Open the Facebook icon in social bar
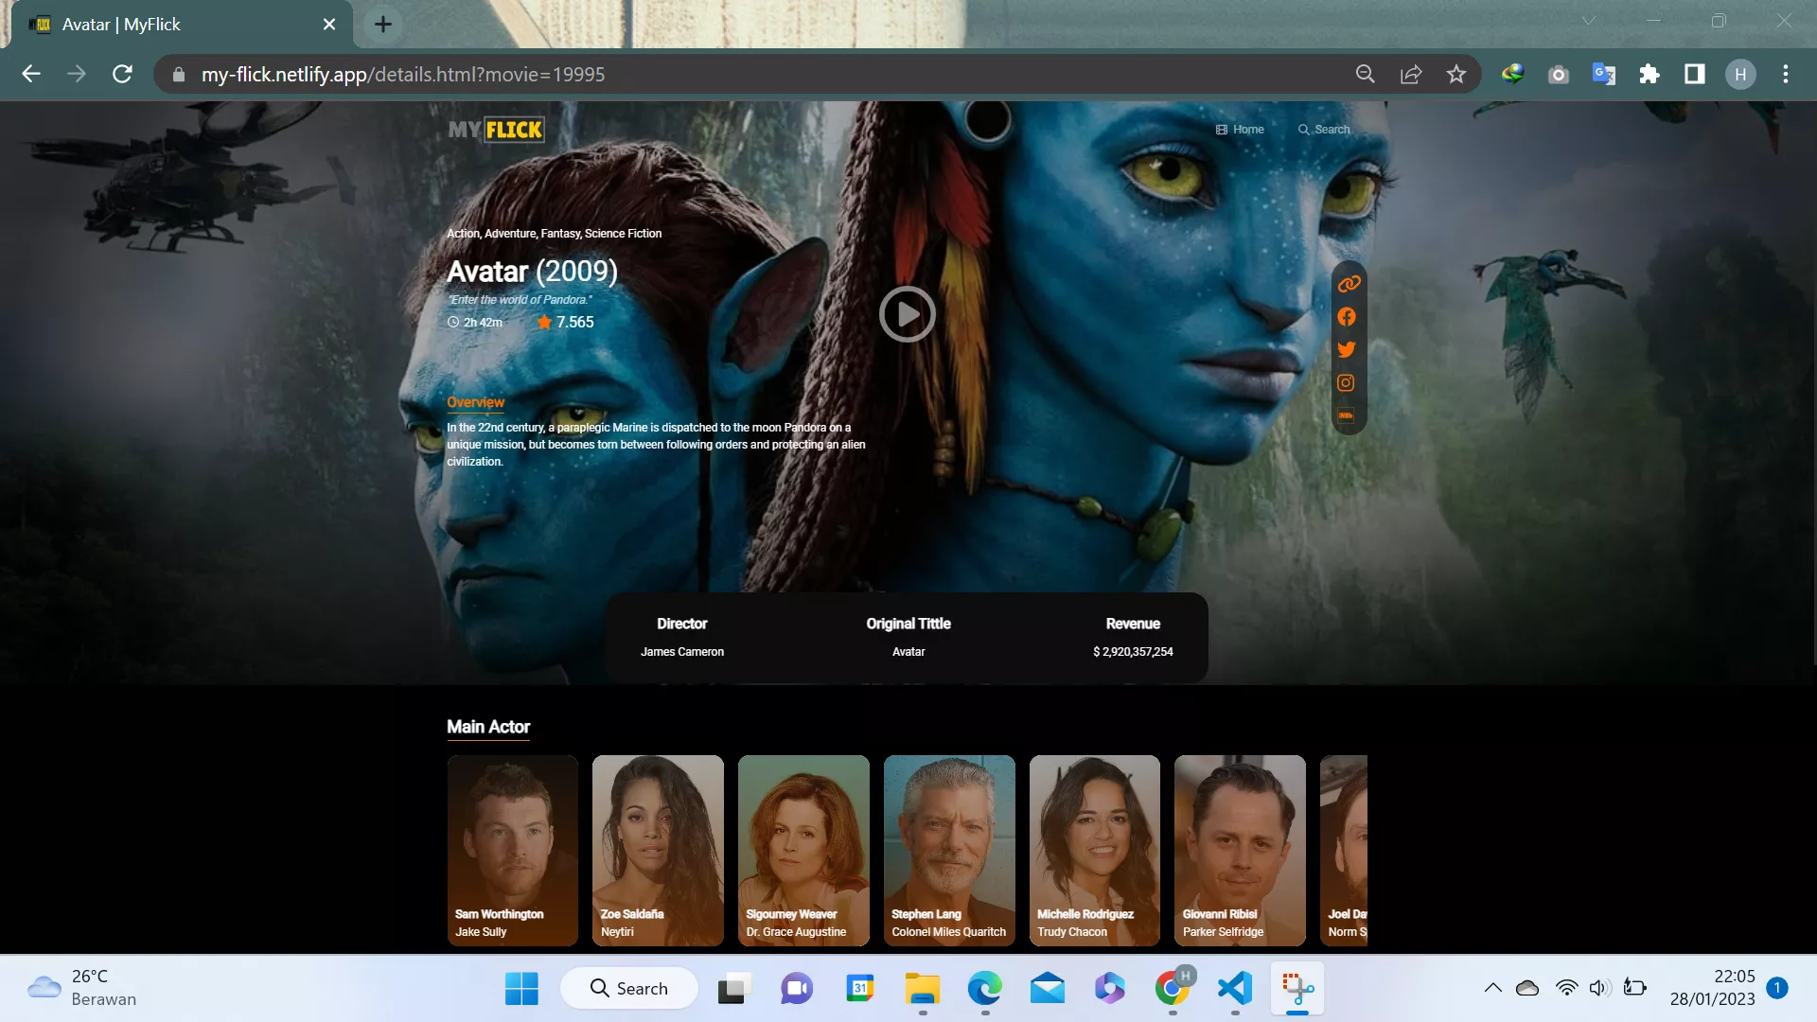The image size is (1817, 1022). coord(1347,317)
